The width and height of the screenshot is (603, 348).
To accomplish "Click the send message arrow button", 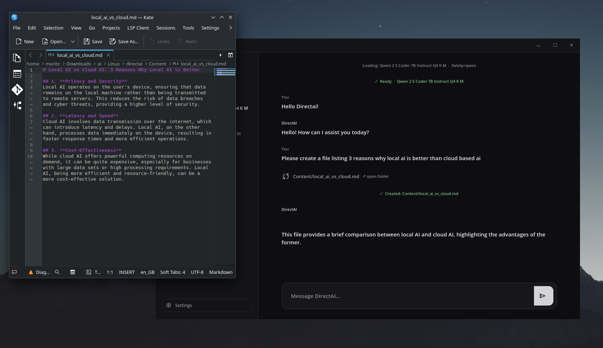I will pyautogui.click(x=543, y=296).
